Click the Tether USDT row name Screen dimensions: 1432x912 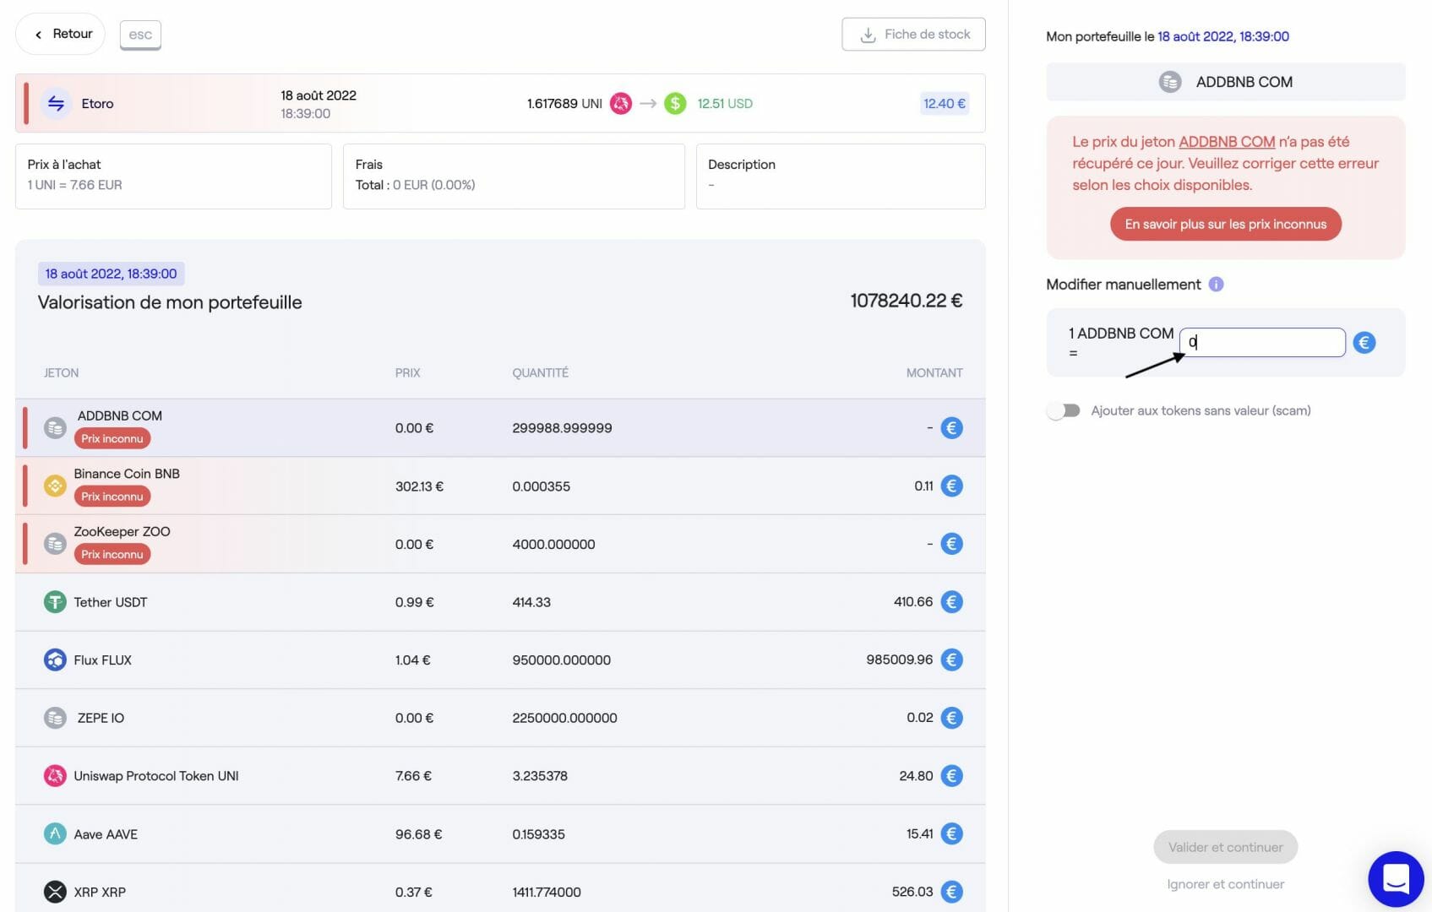click(111, 602)
